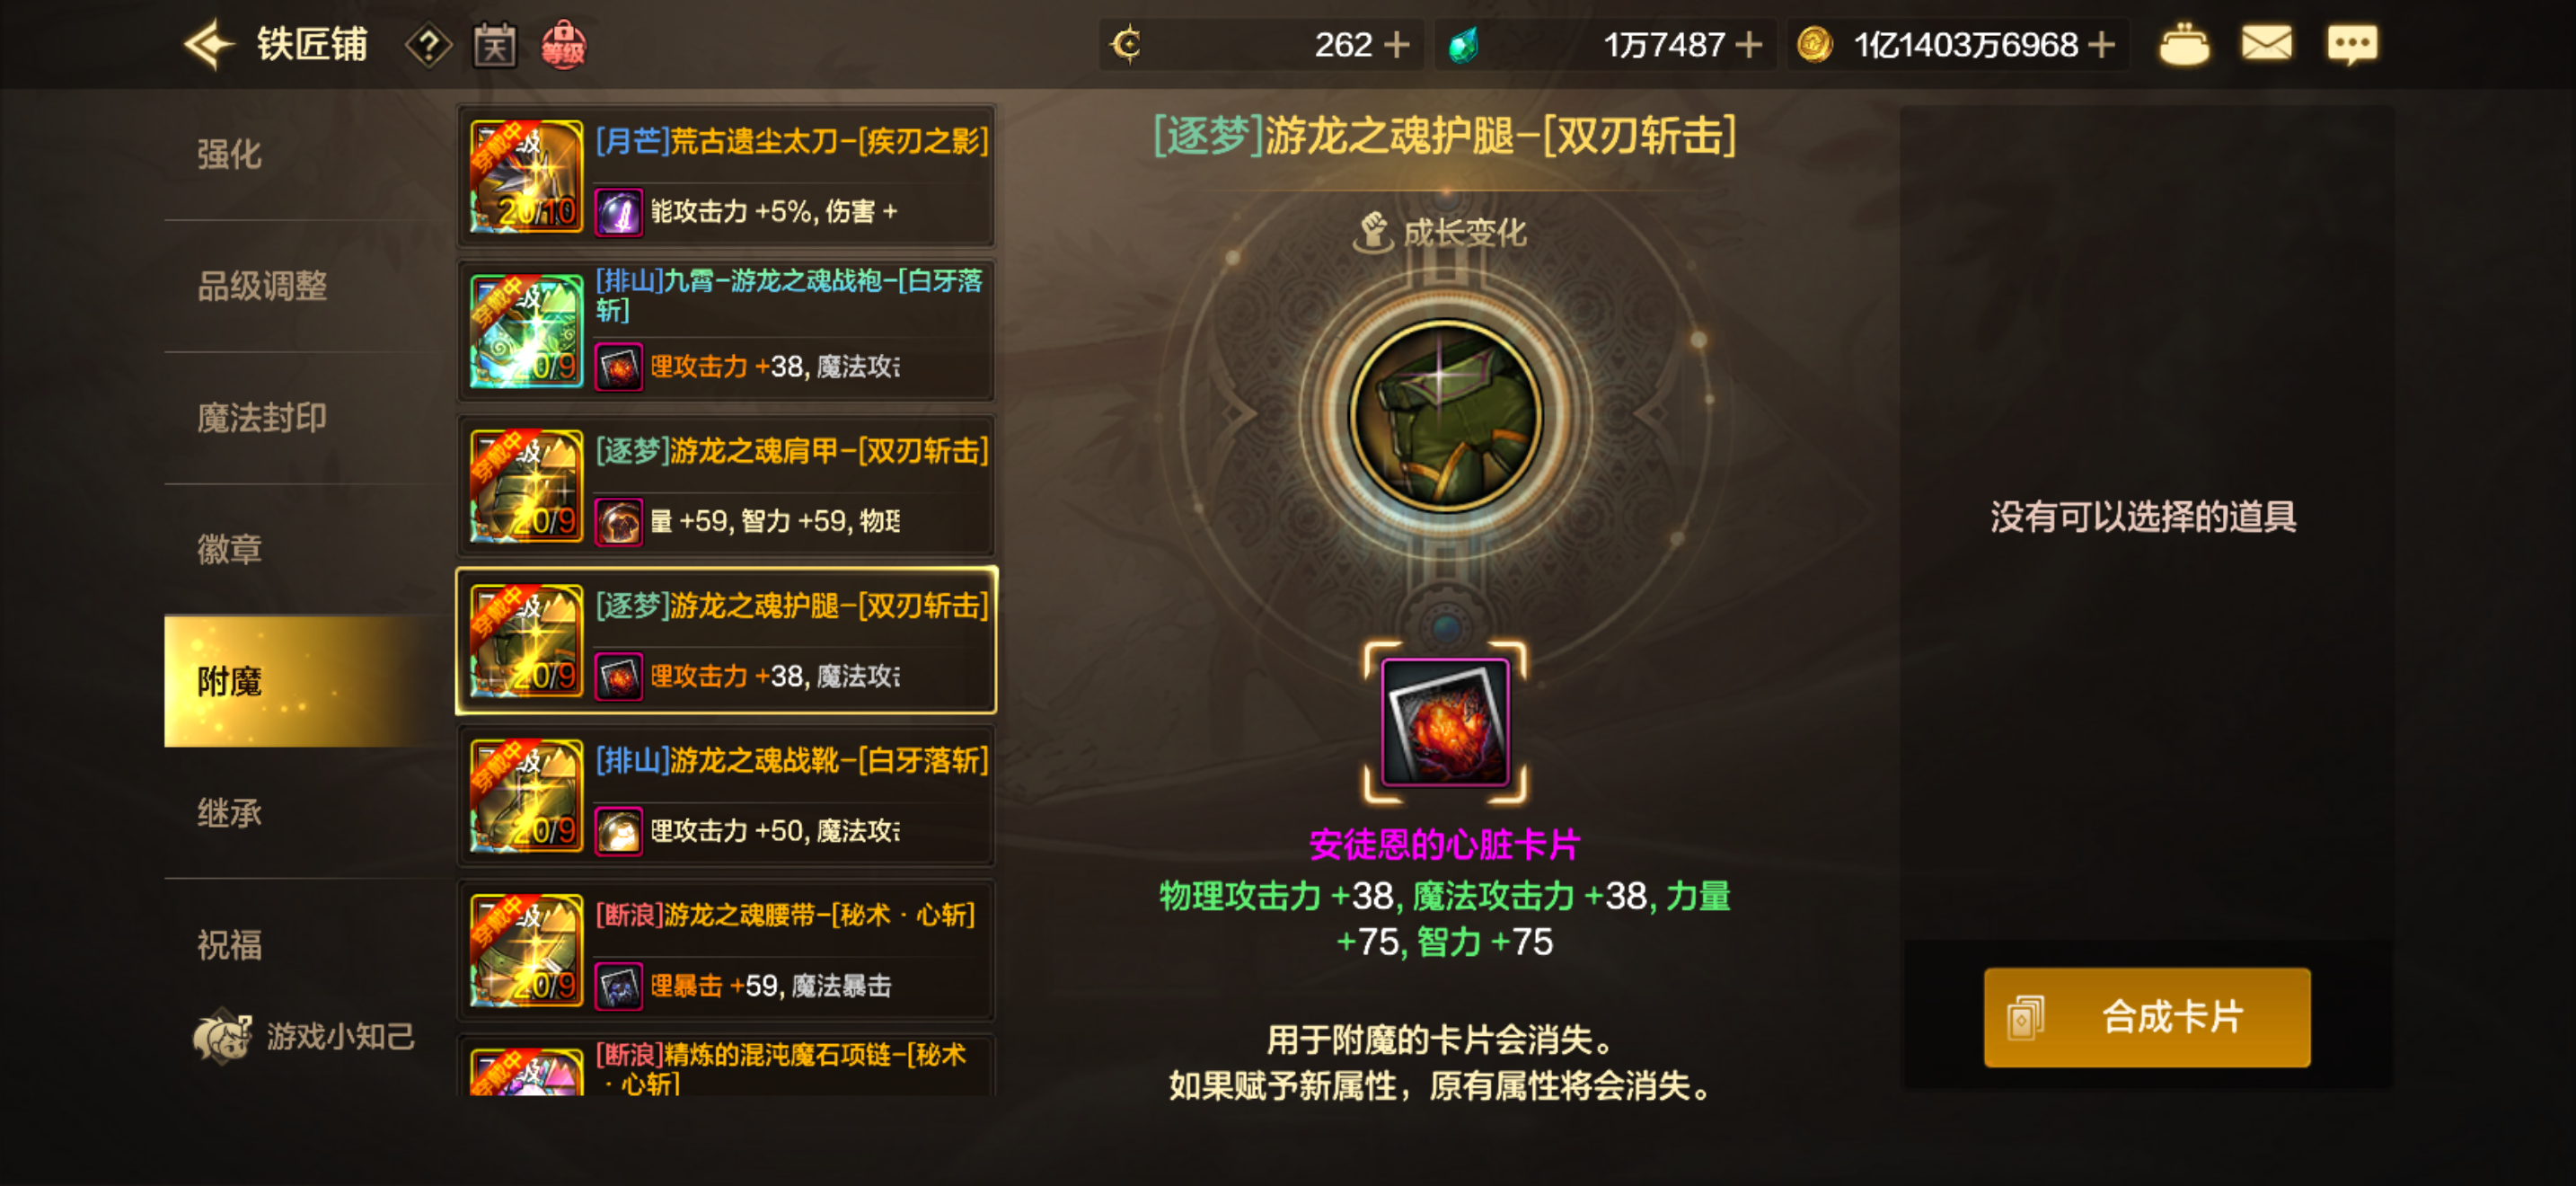The height and width of the screenshot is (1186, 2576).
Task: Add green gems using plus button
Action: point(1748,45)
